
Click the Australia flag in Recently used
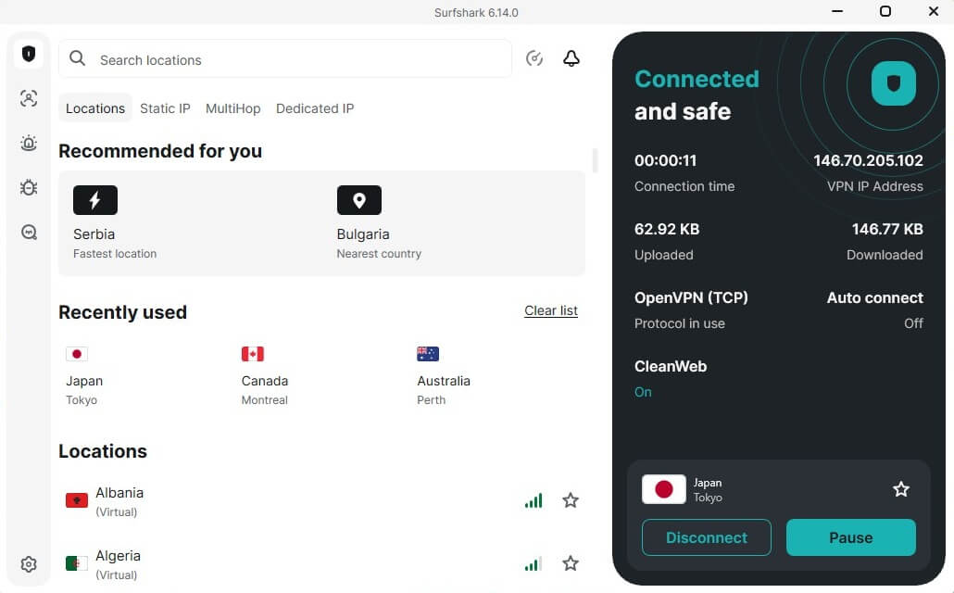(428, 354)
